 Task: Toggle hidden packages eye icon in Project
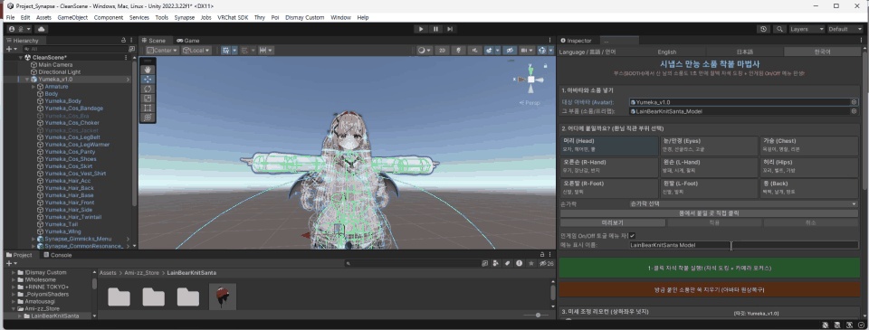pyautogui.click(x=547, y=264)
